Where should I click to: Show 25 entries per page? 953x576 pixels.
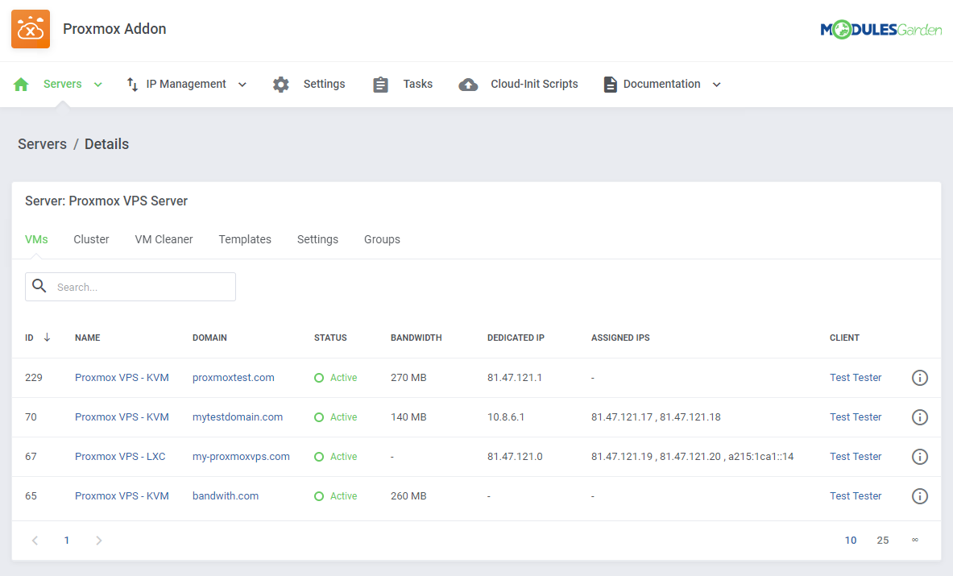(882, 541)
